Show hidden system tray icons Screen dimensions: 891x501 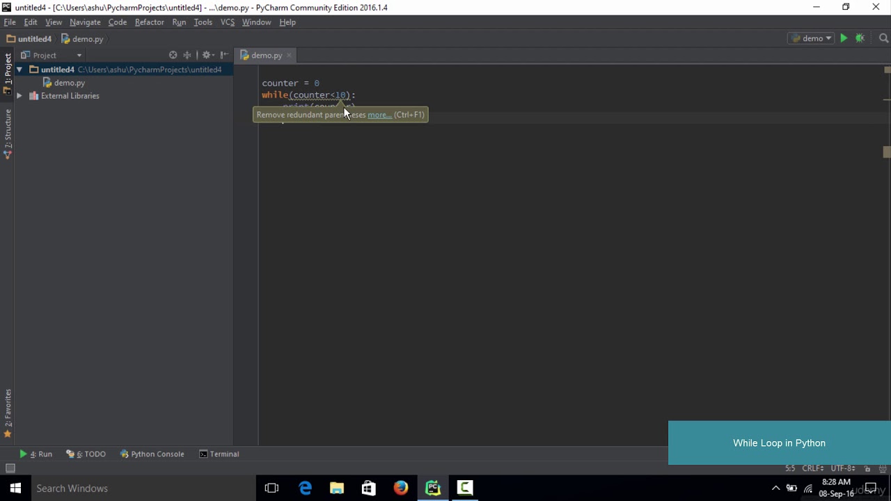tap(776, 488)
